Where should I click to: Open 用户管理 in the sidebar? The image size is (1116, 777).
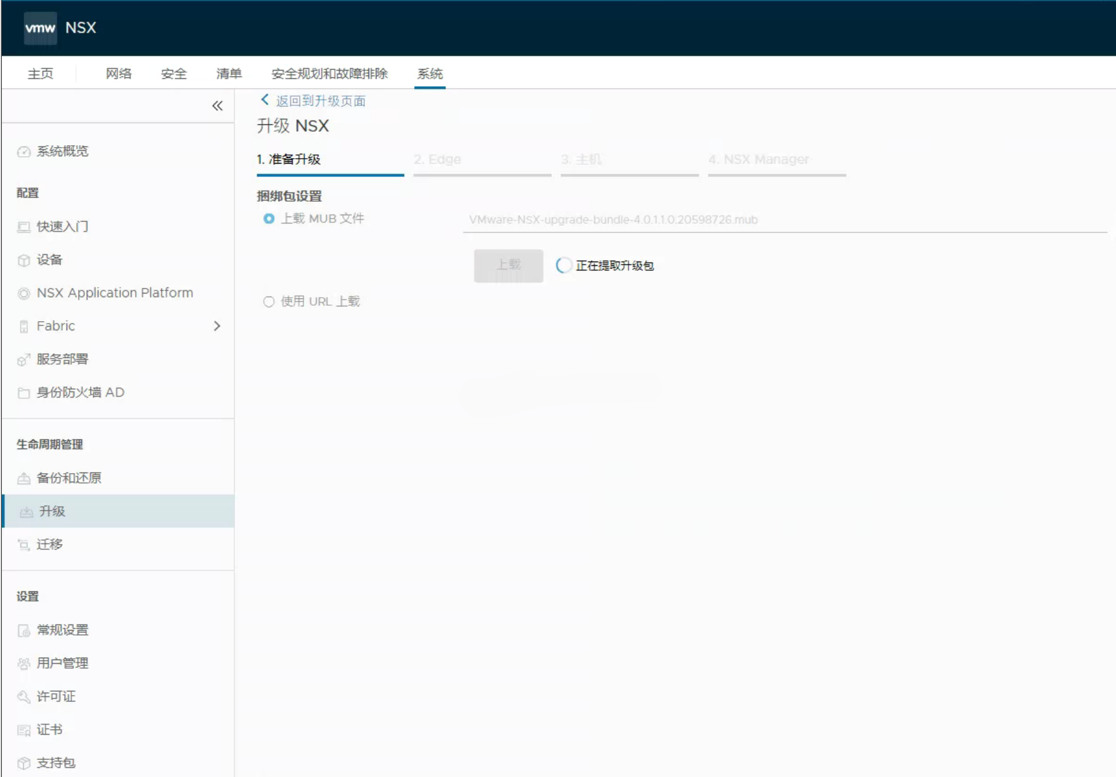coord(63,663)
